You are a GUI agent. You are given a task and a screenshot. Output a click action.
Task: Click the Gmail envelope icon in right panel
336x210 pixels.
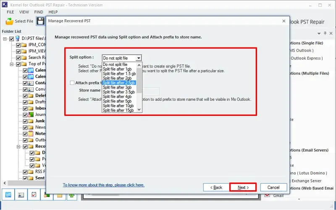point(267,195)
